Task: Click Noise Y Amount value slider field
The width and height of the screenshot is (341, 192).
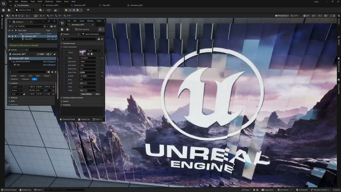Action: [x=87, y=73]
